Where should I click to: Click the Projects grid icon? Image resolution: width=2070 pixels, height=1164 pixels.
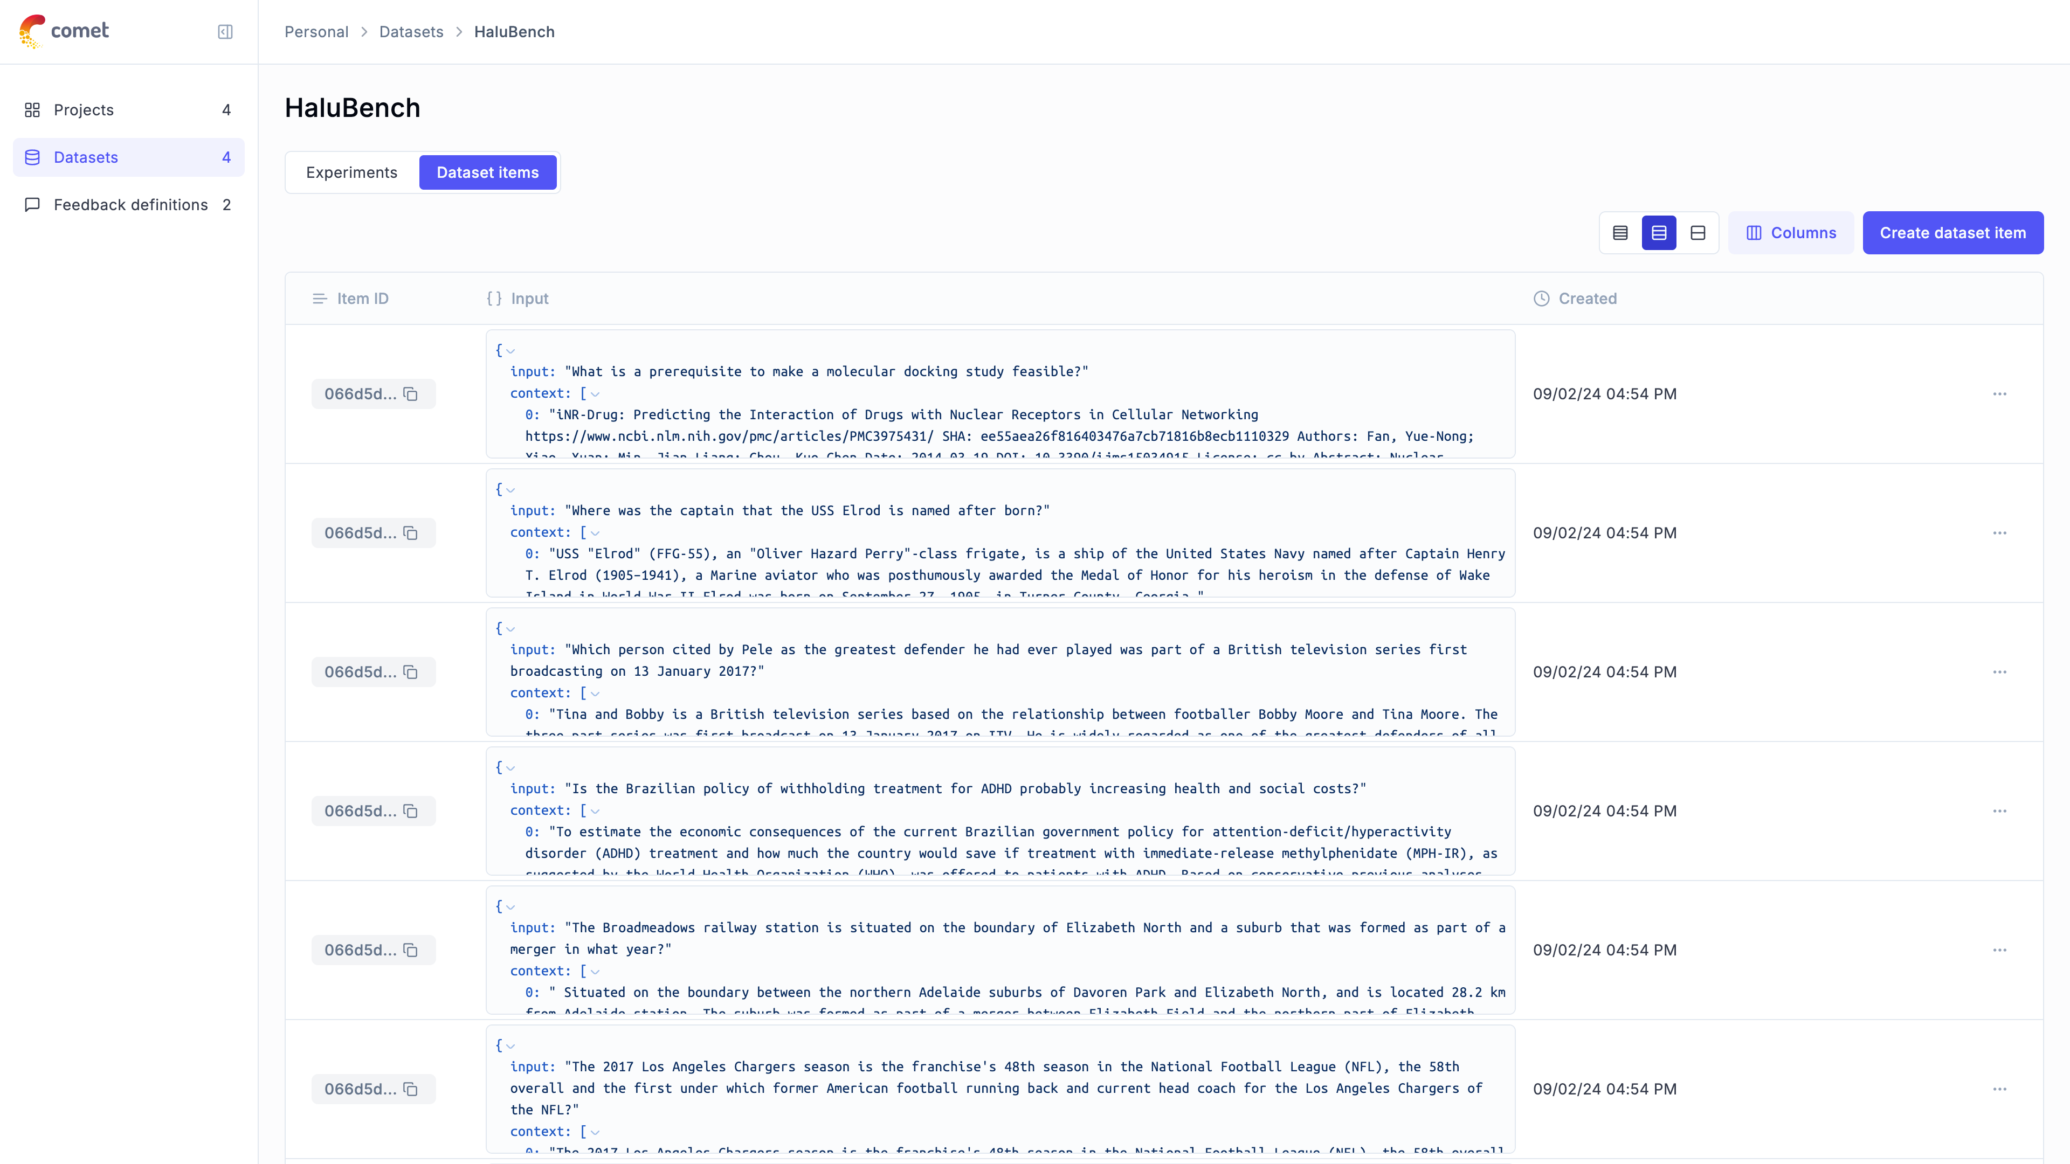32,110
